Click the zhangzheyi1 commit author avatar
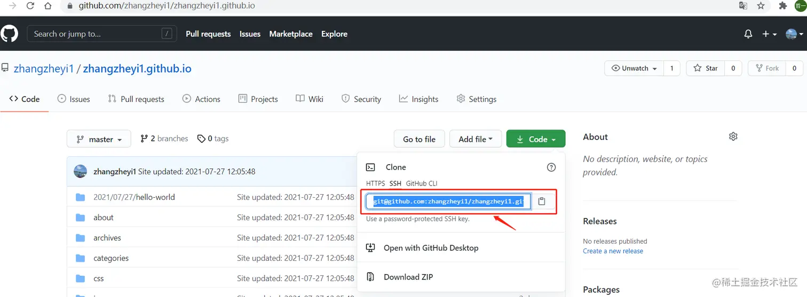The height and width of the screenshot is (297, 807). [x=80, y=171]
